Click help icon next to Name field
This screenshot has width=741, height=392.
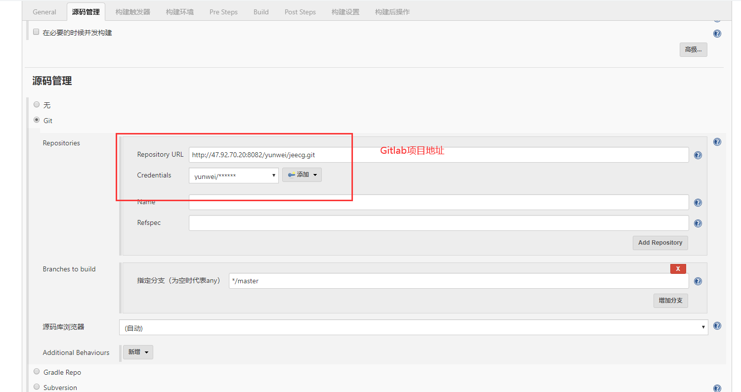pyautogui.click(x=697, y=203)
